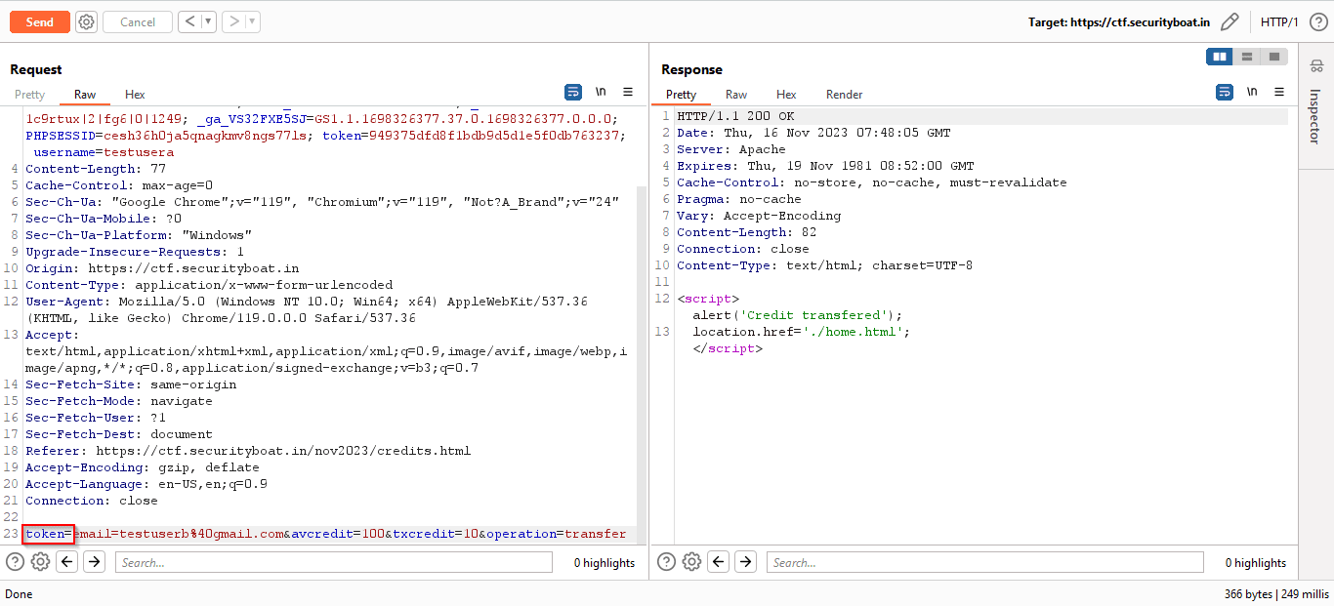Click the Sec-Ch-Ua-Platform: "Windows" line
Screen dimensions: 1334x606
139,235
